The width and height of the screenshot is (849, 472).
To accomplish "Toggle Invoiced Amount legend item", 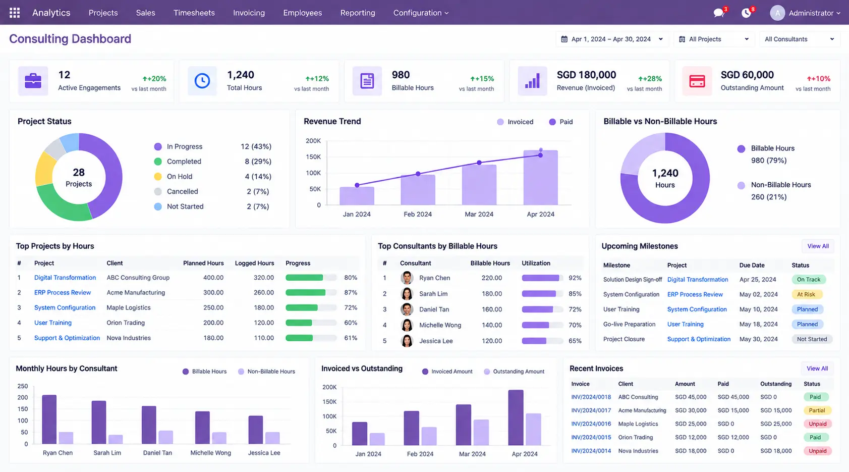I will point(447,372).
